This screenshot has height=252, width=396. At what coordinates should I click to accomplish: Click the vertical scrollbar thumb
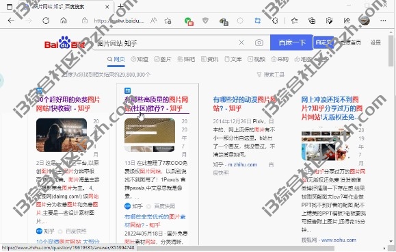click(x=391, y=51)
